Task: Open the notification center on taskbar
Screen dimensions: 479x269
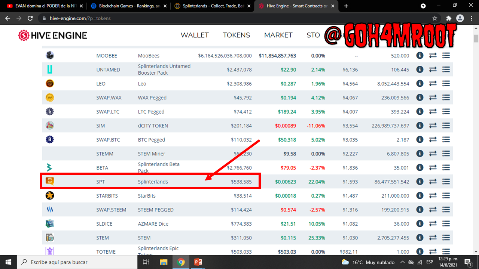Action: pos(468,262)
